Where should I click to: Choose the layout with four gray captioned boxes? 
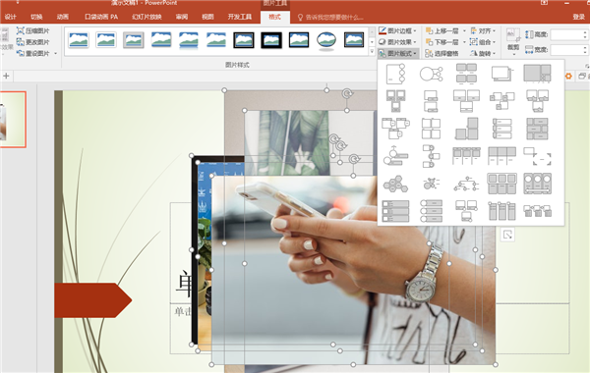(x=466, y=74)
